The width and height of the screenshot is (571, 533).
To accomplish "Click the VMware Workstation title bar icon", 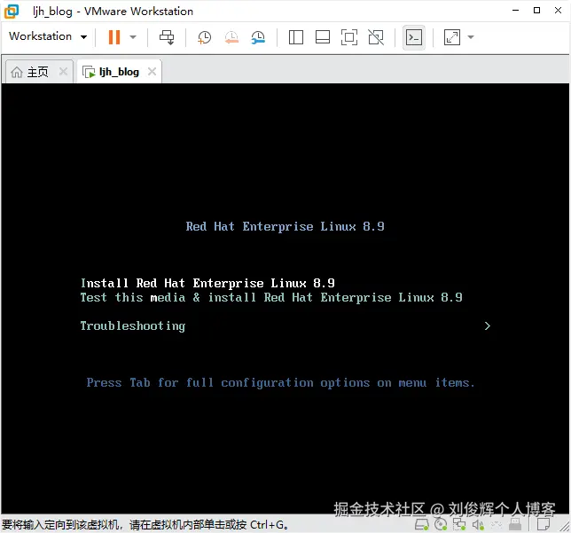I will pyautogui.click(x=12, y=12).
